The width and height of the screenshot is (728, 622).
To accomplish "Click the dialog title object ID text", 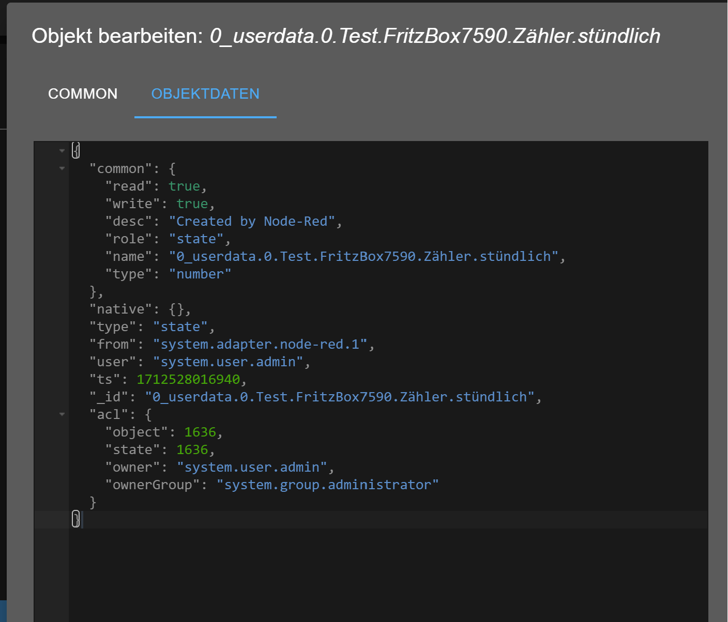I will click(x=435, y=36).
